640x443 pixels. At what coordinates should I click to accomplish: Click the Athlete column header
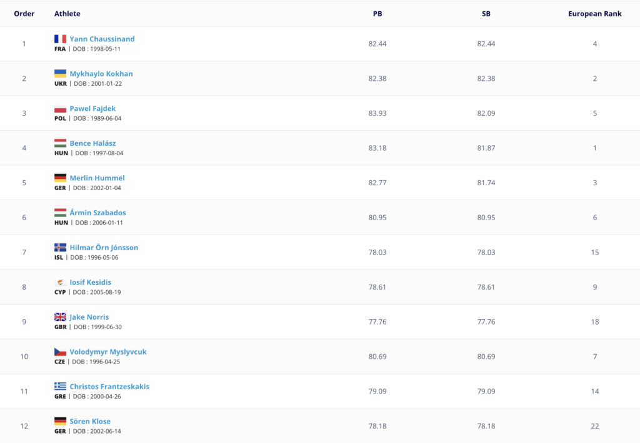(x=67, y=14)
